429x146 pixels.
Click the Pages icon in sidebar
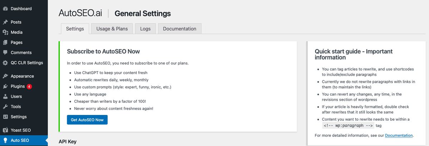pos(5,42)
